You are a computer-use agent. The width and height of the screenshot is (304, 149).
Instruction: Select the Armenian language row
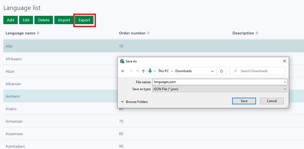click(14, 121)
